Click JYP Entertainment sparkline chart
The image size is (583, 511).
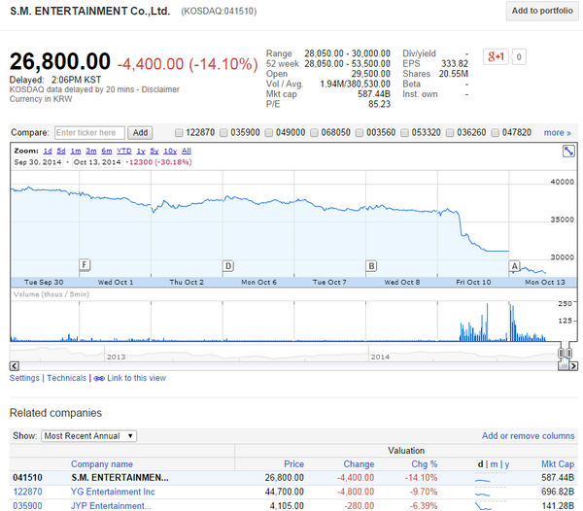[x=491, y=506]
